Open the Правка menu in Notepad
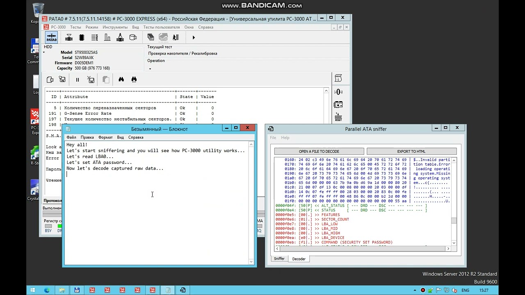This screenshot has width=525, height=295. (87, 137)
